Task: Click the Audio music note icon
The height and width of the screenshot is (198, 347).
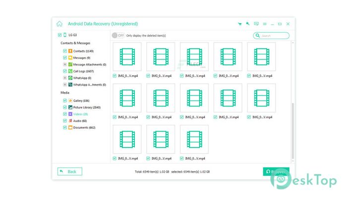Action: 70,121
